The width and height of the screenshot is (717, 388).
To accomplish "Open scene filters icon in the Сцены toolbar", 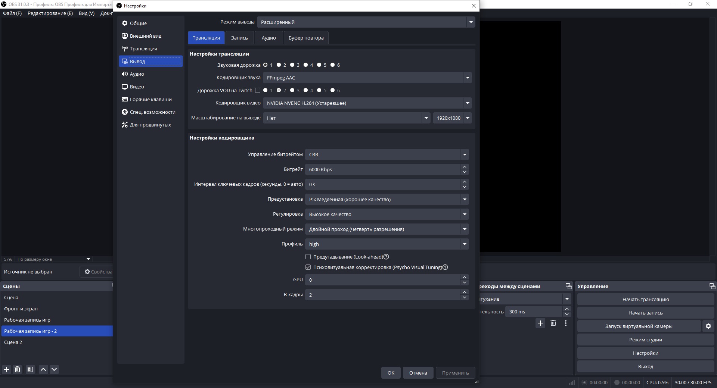I will [x=30, y=369].
